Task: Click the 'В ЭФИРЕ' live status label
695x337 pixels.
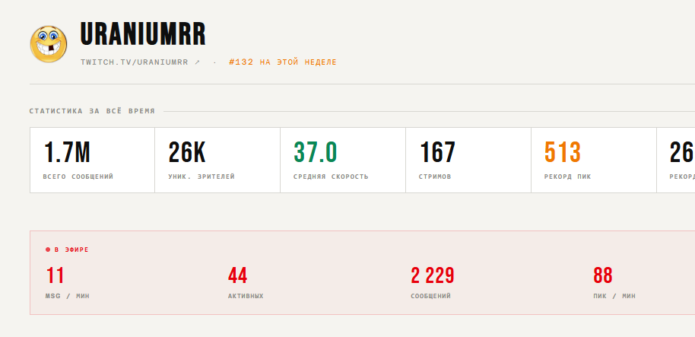Action: 71,250
